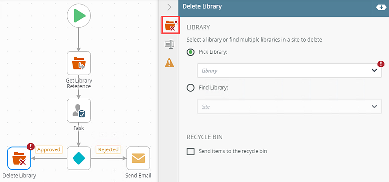The image size is (389, 182).
Task: Click the green Start workflow node
Action: (79, 16)
